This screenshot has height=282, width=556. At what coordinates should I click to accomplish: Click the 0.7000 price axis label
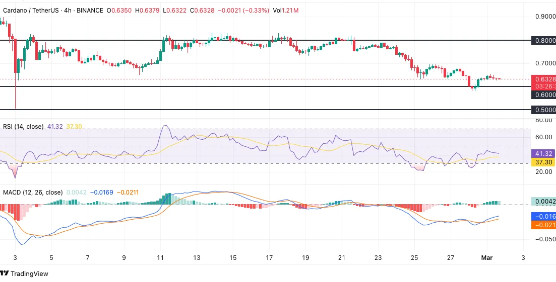(x=545, y=64)
